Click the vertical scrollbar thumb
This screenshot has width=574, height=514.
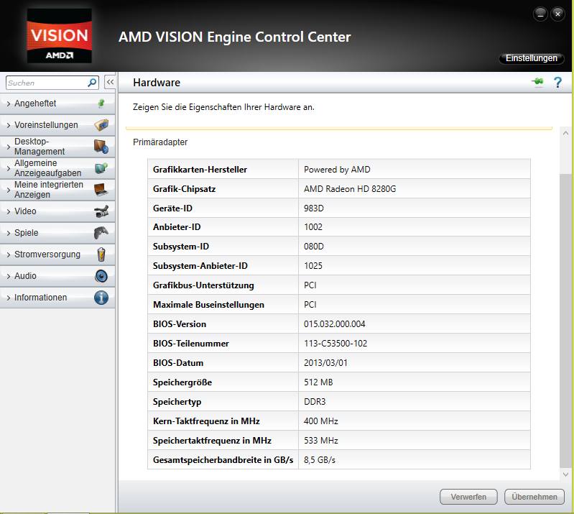pos(565,321)
